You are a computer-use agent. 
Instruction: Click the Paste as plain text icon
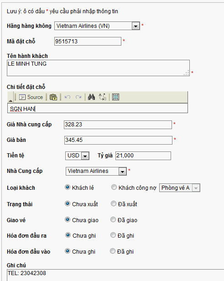tap(53, 97)
